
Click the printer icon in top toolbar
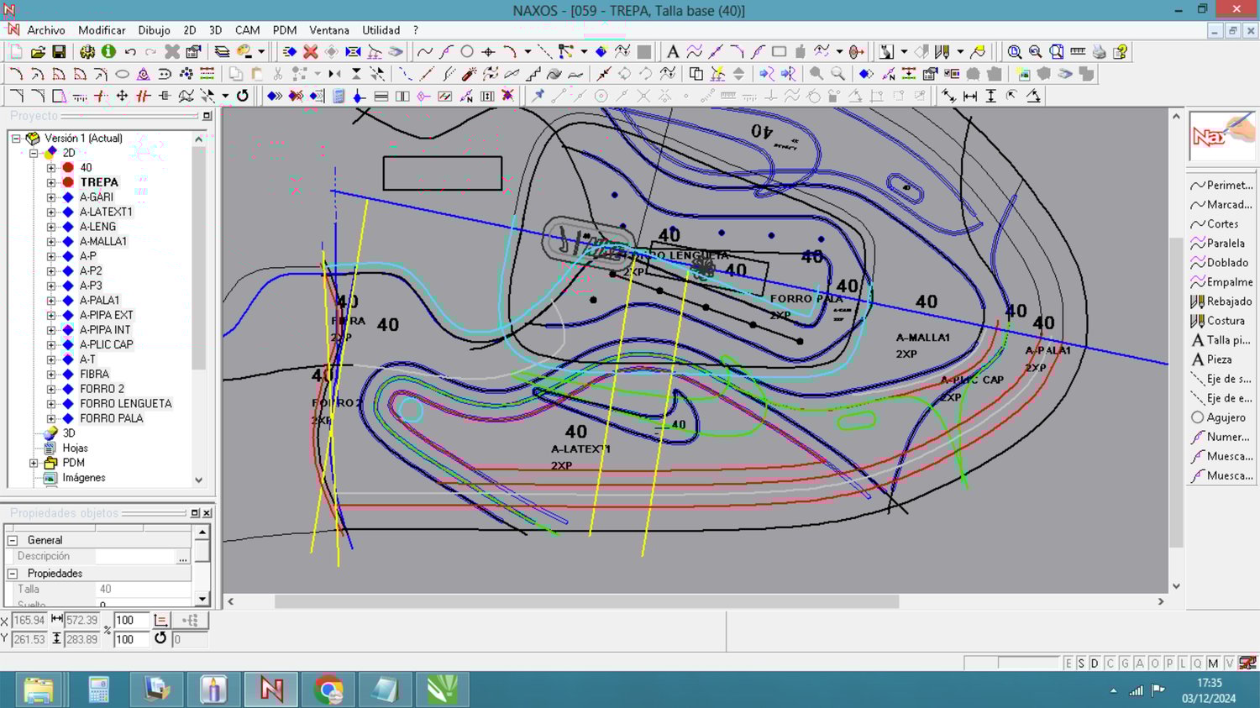1100,52
